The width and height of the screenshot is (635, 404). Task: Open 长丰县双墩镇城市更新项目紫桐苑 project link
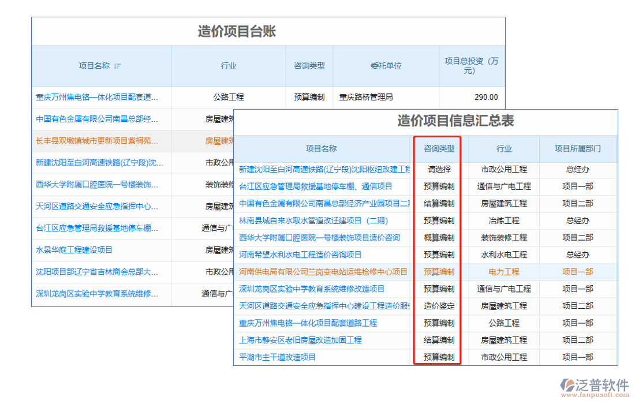click(96, 141)
